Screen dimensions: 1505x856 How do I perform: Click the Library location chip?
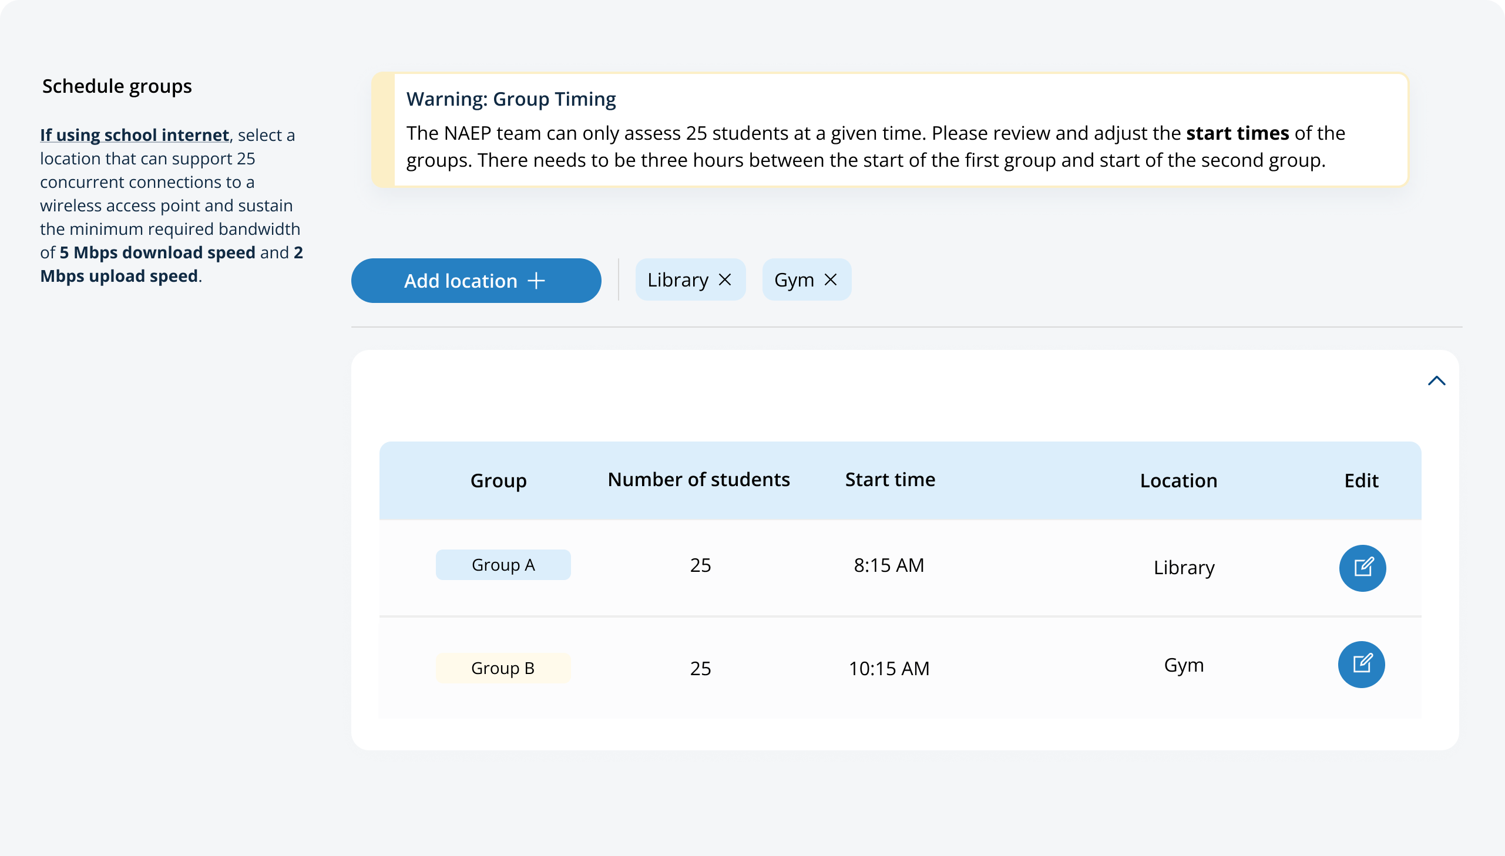(677, 280)
